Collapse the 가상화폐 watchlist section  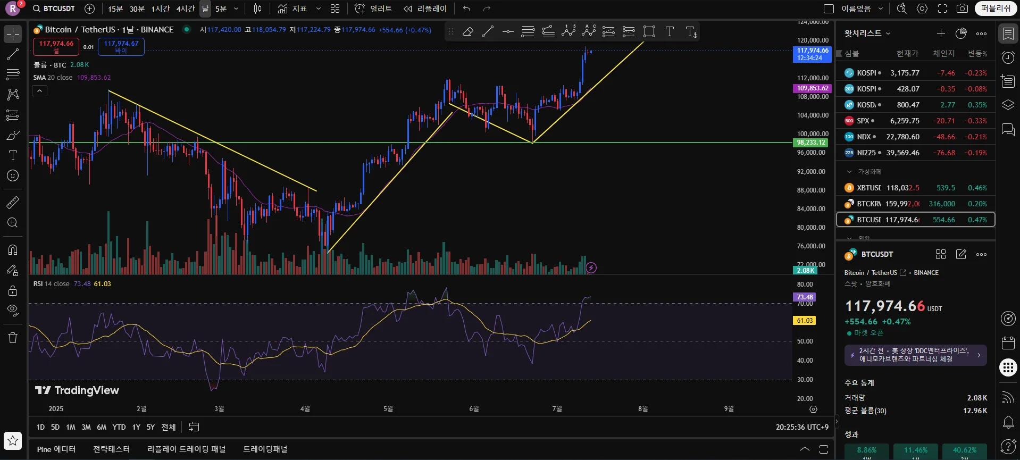(x=849, y=172)
